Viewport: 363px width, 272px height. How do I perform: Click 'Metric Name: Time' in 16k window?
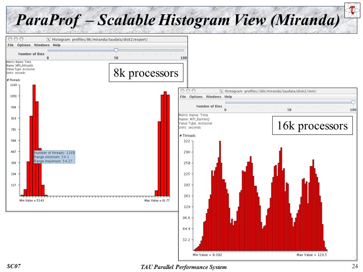tap(193, 115)
